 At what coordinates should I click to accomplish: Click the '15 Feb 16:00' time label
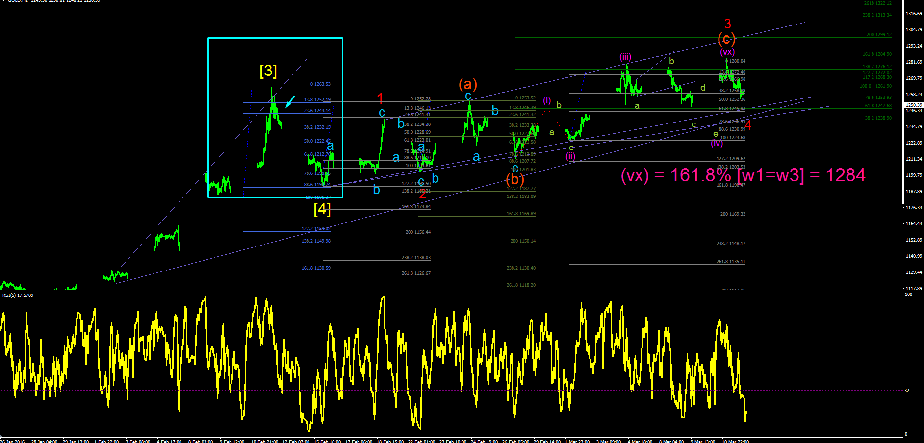tap(328, 441)
